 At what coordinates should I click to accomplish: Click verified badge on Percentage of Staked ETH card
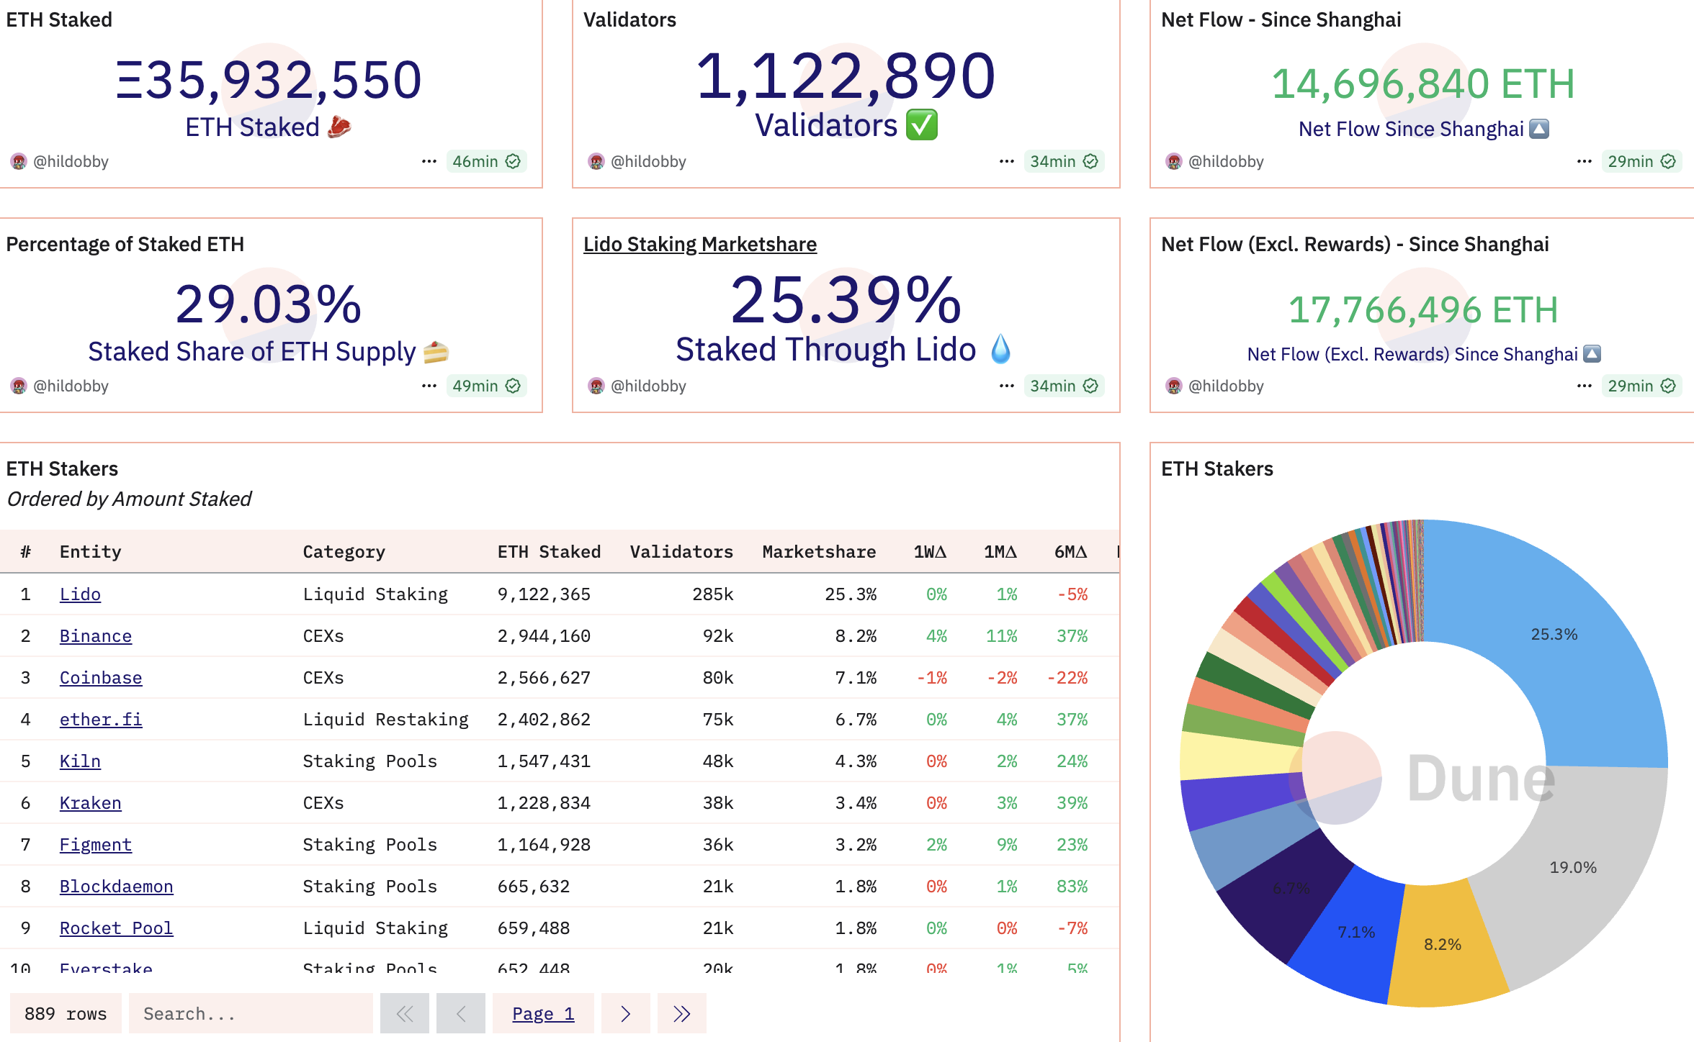[x=513, y=386]
